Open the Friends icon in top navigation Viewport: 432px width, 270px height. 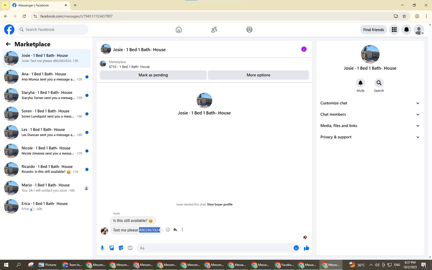coord(214,30)
